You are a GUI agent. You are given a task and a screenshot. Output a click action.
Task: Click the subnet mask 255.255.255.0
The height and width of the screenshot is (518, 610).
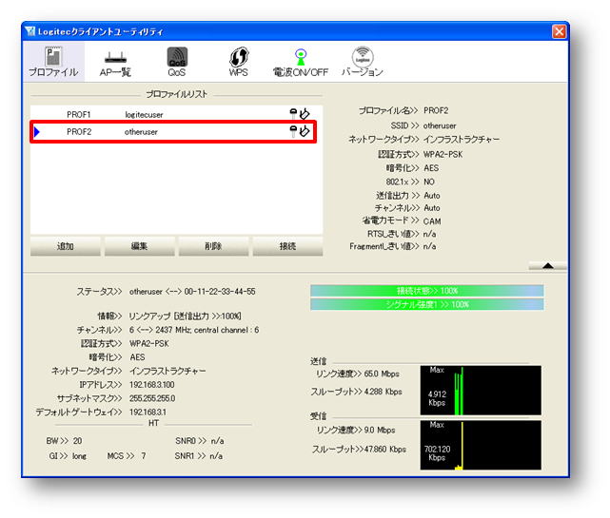click(x=152, y=398)
